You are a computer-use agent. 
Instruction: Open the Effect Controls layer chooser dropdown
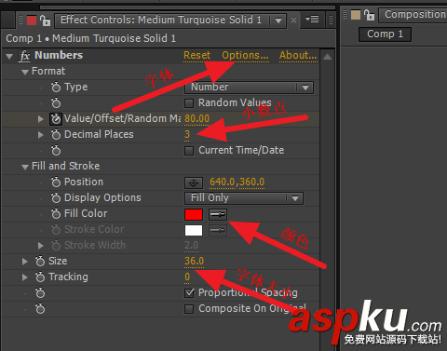point(278,20)
